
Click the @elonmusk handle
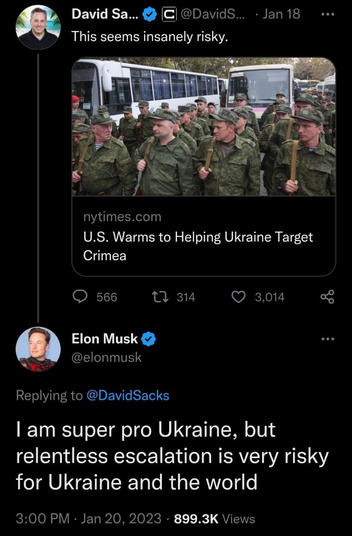pyautogui.click(x=107, y=358)
